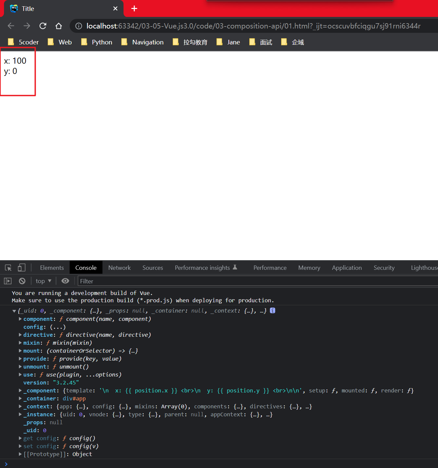This screenshot has height=468, width=438.
Task: Click the x: 100 text on page
Action: point(15,61)
